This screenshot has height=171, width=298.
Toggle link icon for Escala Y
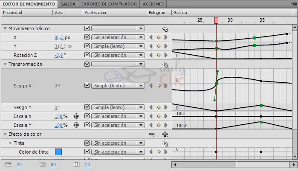[76, 125]
